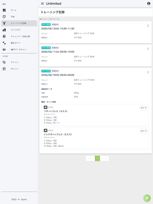Go to first page with « button
Viewport: 153px width, 204px height.
(88, 158)
